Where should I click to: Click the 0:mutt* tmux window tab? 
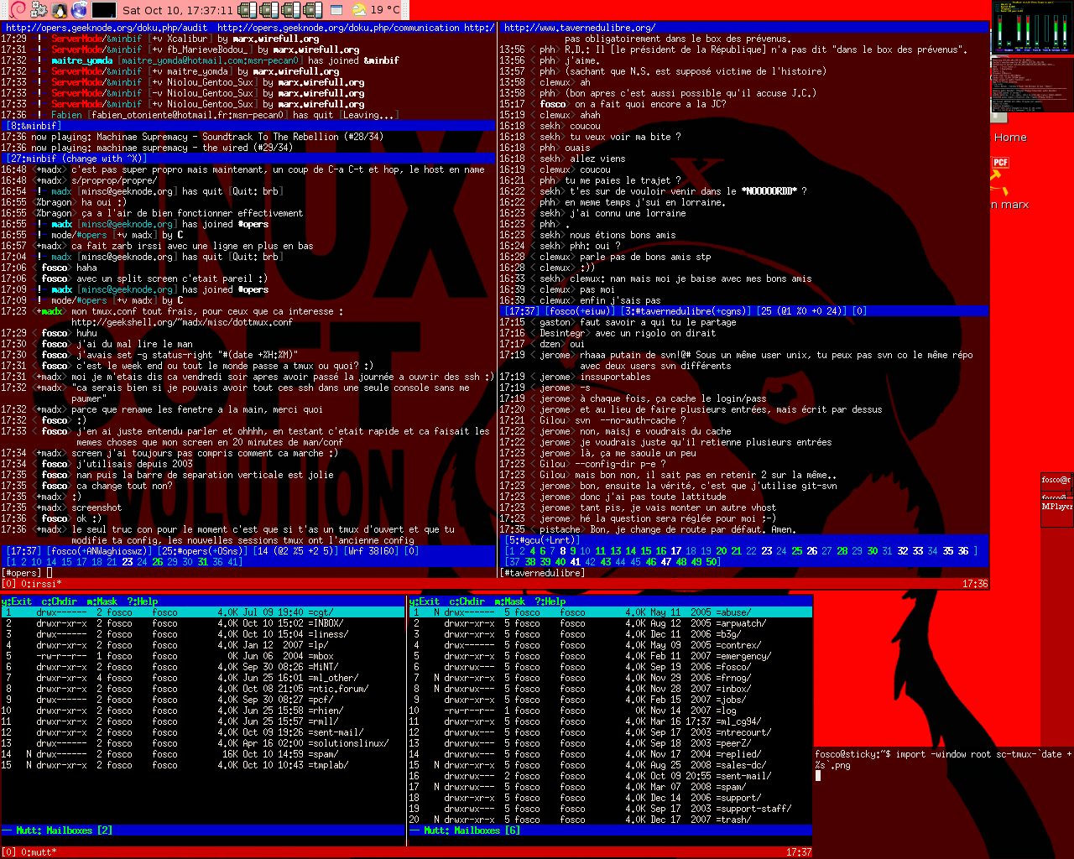pos(38,852)
